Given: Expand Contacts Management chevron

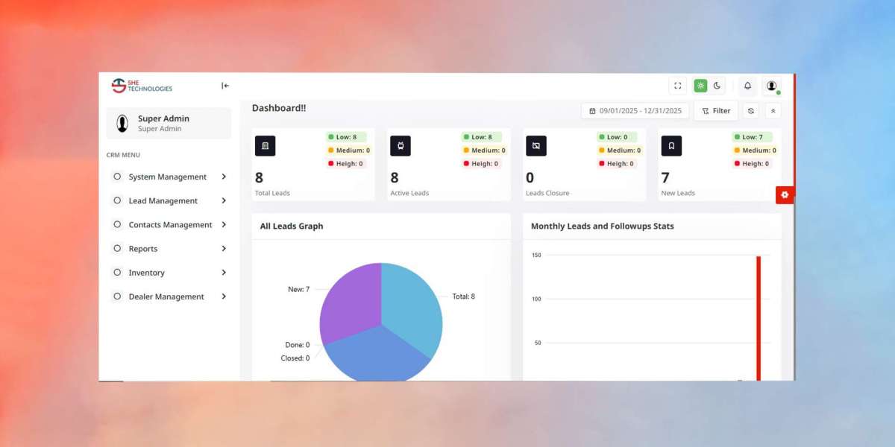Looking at the screenshot, I should tap(224, 224).
